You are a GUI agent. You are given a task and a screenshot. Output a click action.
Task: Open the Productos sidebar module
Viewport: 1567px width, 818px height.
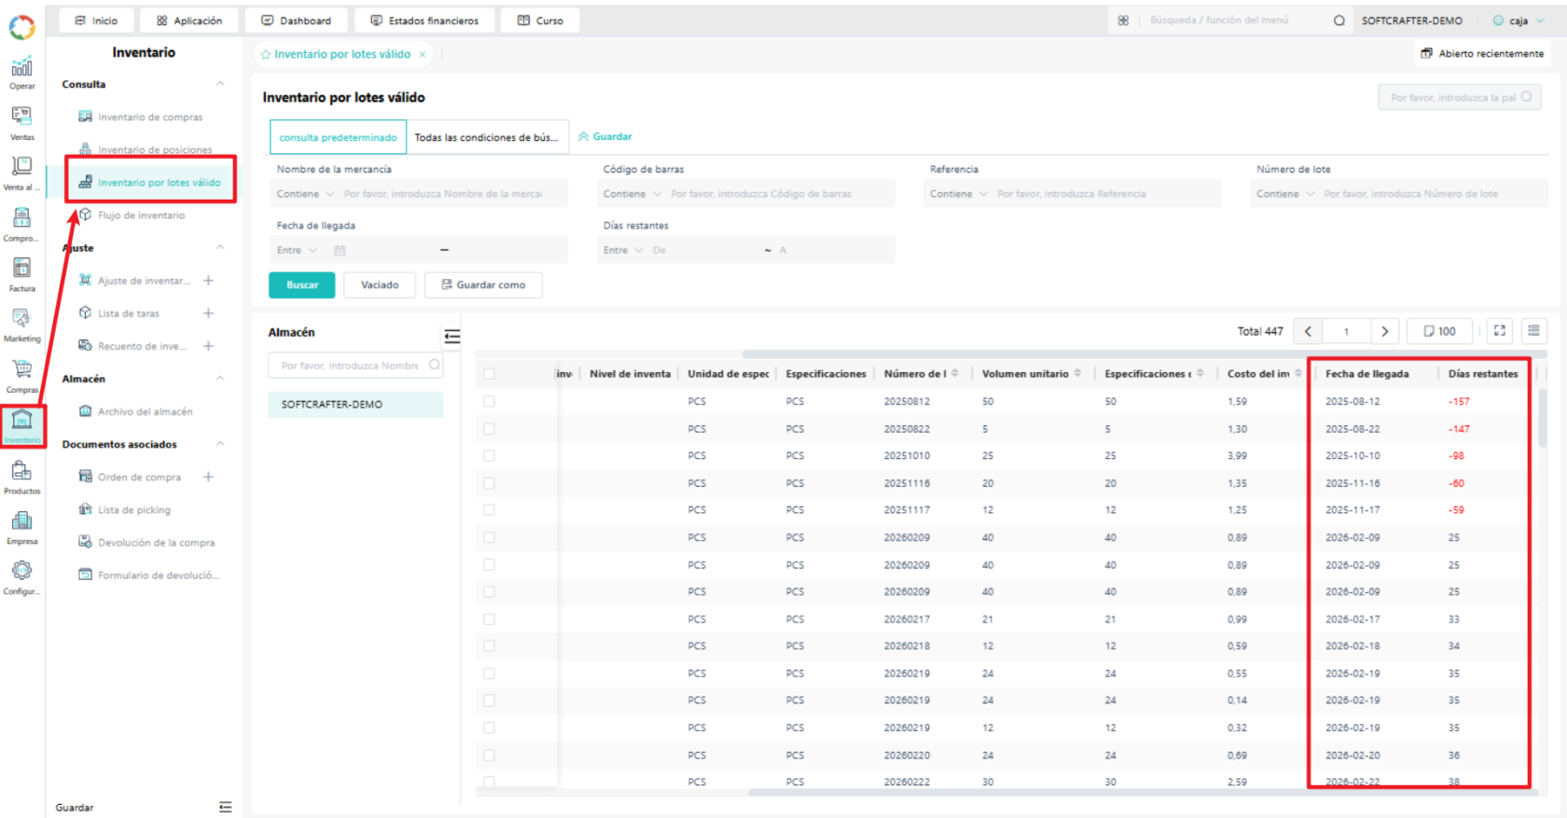pos(22,477)
